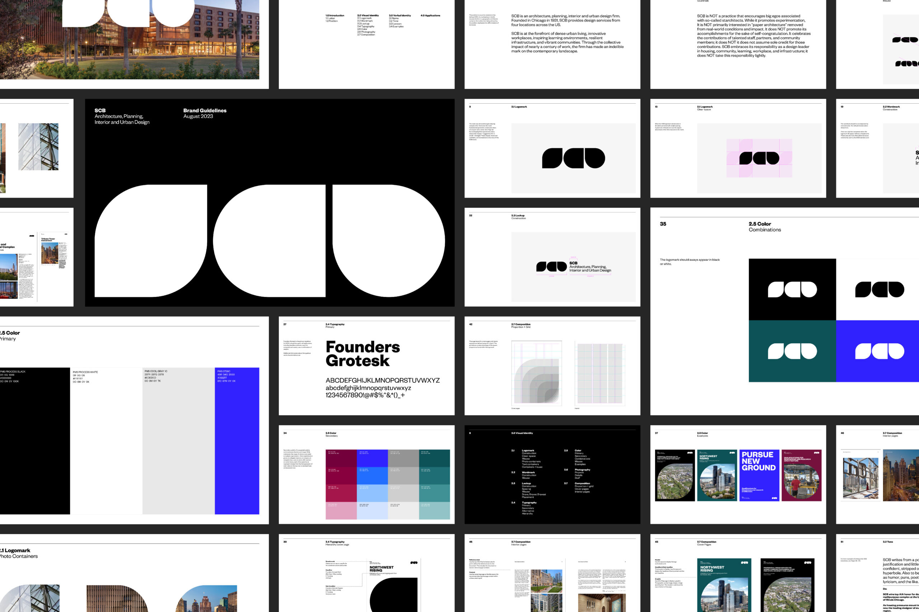The image size is (919, 612).
Task: Click '1.0 Introduction' in the contents page
Action: click(x=335, y=16)
